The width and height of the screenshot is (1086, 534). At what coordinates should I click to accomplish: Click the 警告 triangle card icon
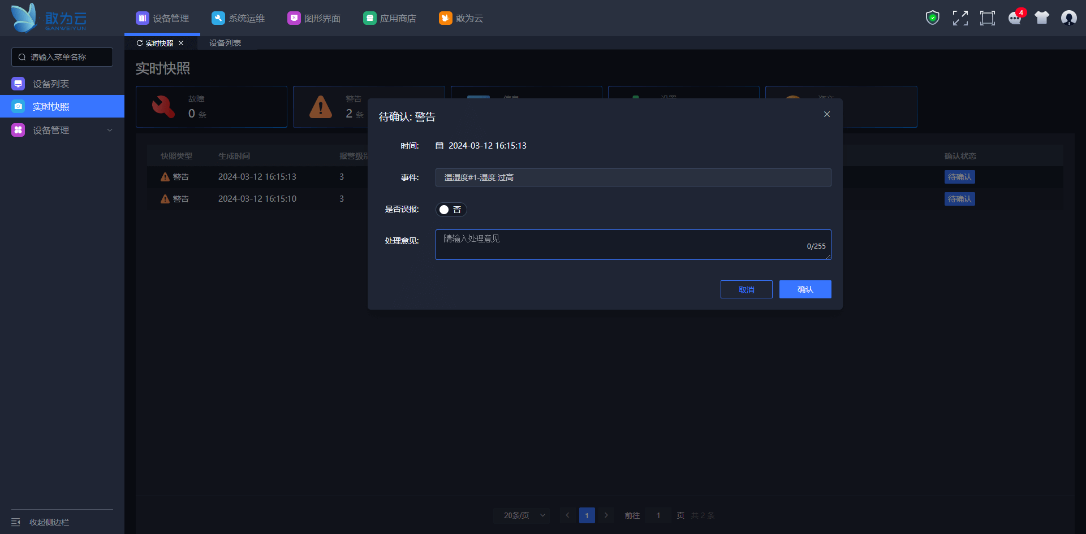click(x=321, y=107)
